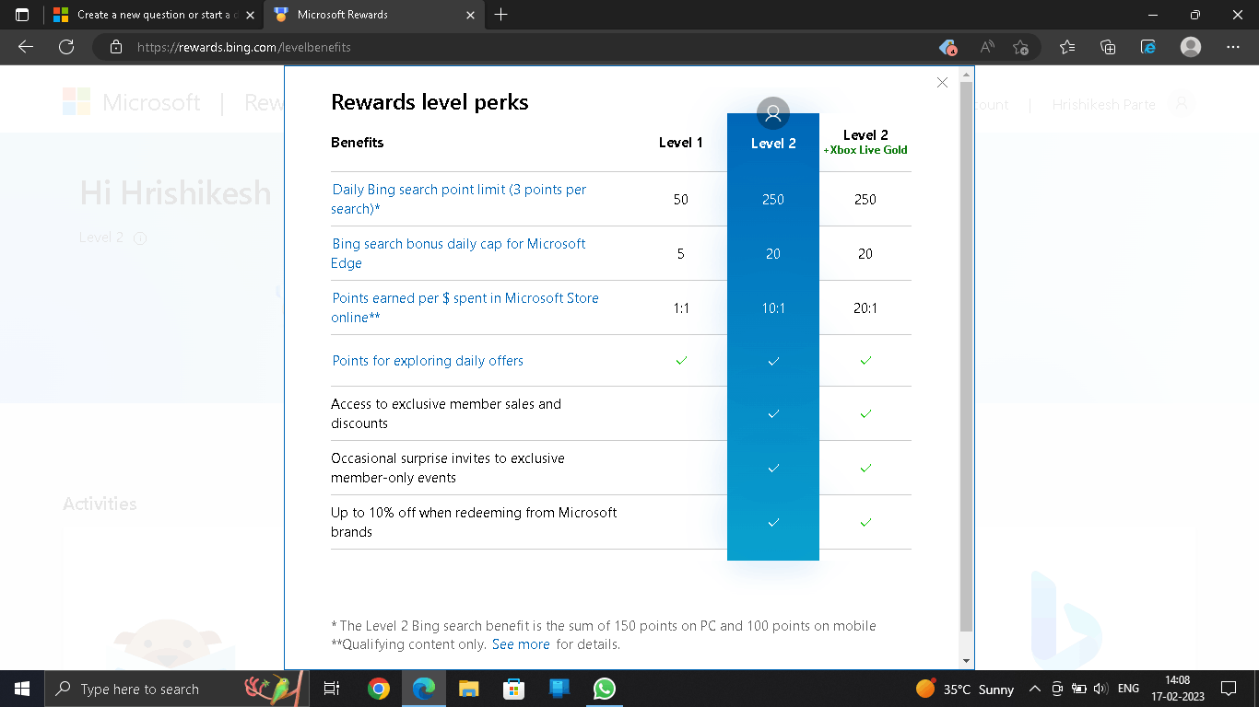Click the See more link
This screenshot has height=707, width=1259.
(x=521, y=644)
